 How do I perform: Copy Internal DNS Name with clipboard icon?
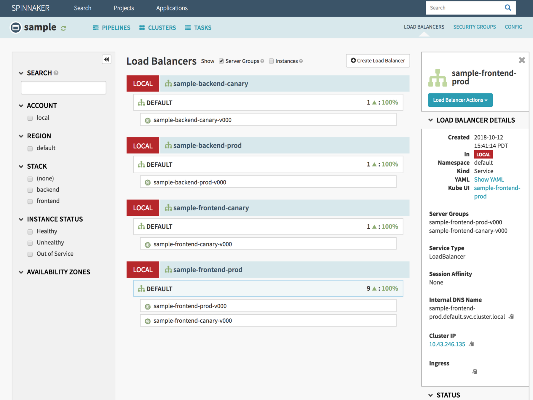[511, 316]
